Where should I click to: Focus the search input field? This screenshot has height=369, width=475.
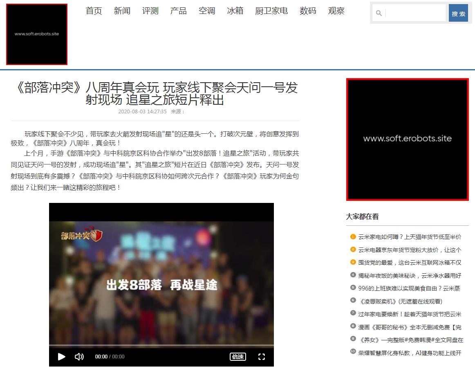416,13
